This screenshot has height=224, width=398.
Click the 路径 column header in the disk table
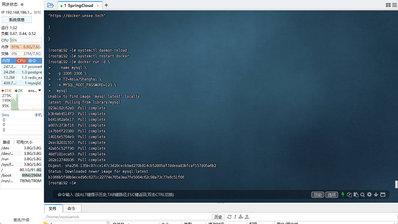pos(6,142)
